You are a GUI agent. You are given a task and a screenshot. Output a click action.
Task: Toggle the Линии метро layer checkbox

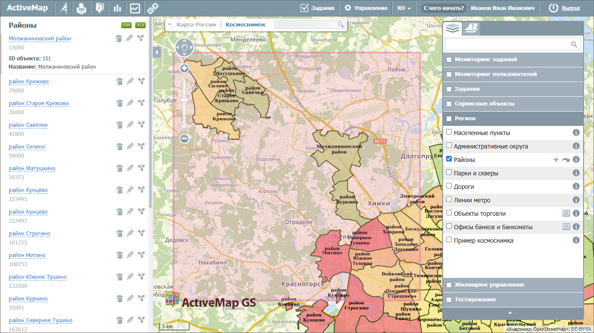point(449,200)
